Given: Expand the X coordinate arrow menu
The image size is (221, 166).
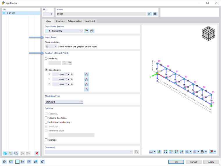Looking at the screenshot, I should click(69, 74).
